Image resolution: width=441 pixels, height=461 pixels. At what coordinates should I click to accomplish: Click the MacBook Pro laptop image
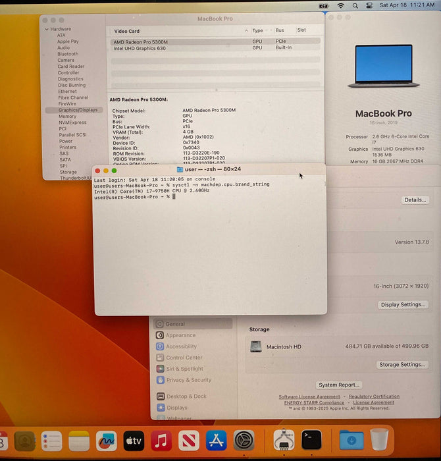384,66
